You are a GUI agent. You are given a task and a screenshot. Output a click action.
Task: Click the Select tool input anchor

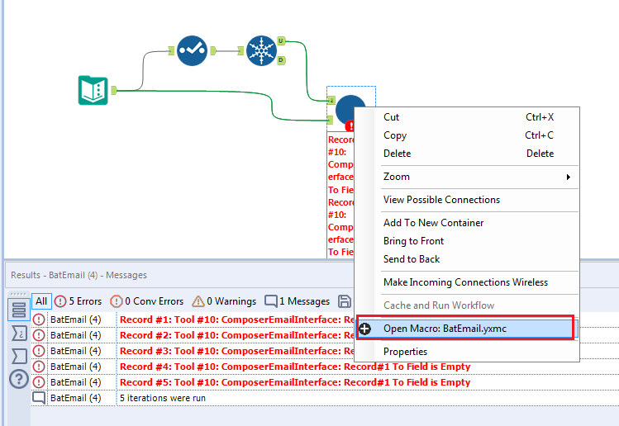click(x=171, y=50)
